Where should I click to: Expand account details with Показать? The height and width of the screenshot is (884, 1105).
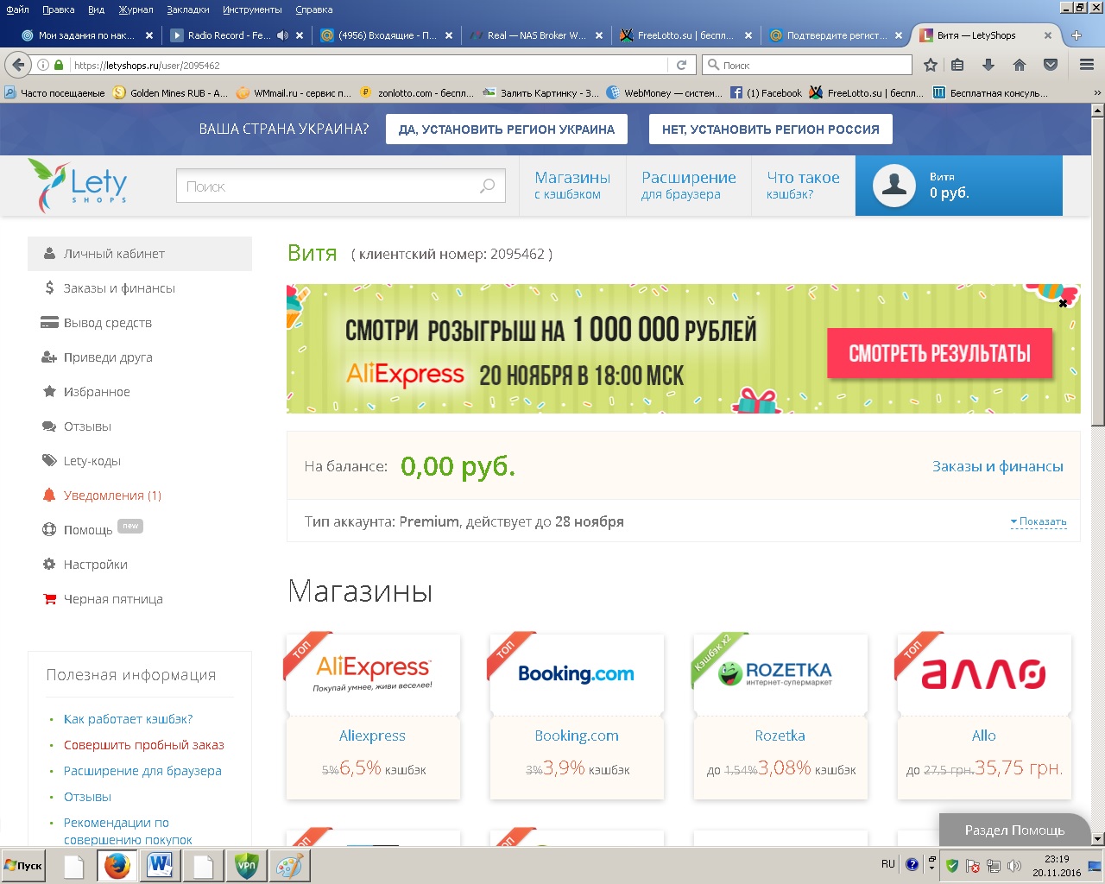click(x=1039, y=521)
